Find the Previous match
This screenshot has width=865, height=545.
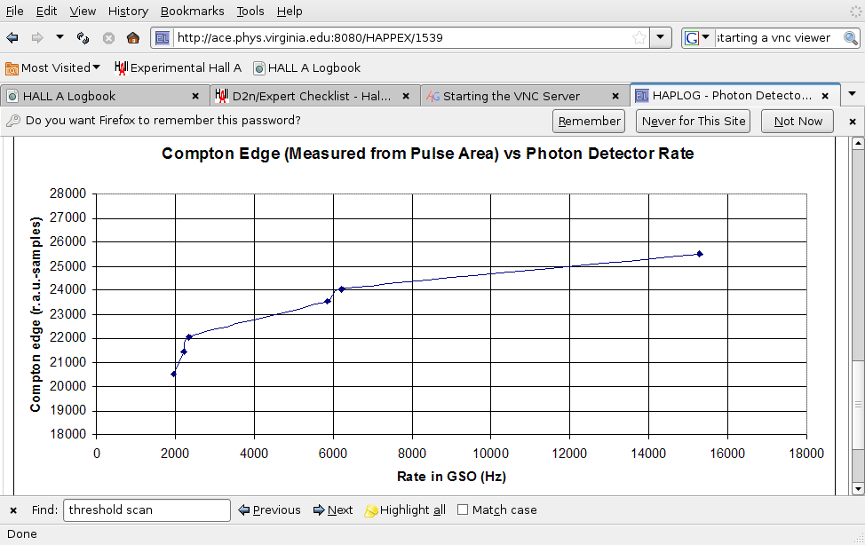point(270,510)
